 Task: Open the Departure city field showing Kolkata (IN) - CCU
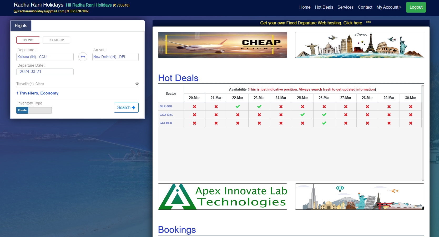tap(45, 57)
